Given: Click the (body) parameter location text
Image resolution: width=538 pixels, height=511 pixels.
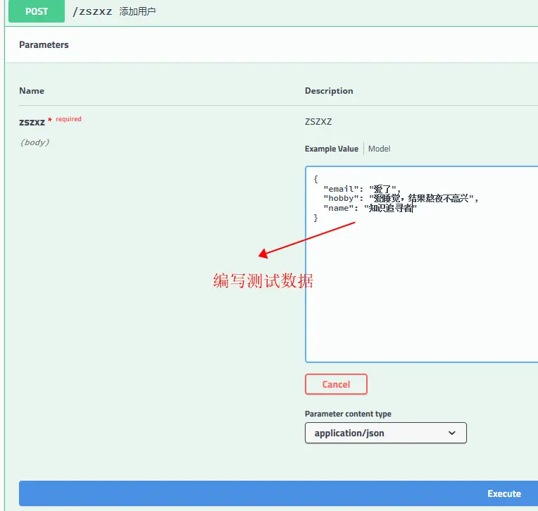Looking at the screenshot, I should [x=35, y=142].
